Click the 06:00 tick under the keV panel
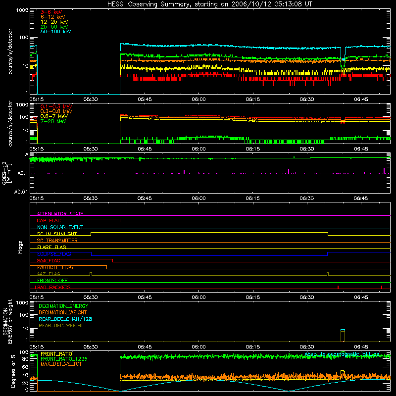 point(199,99)
